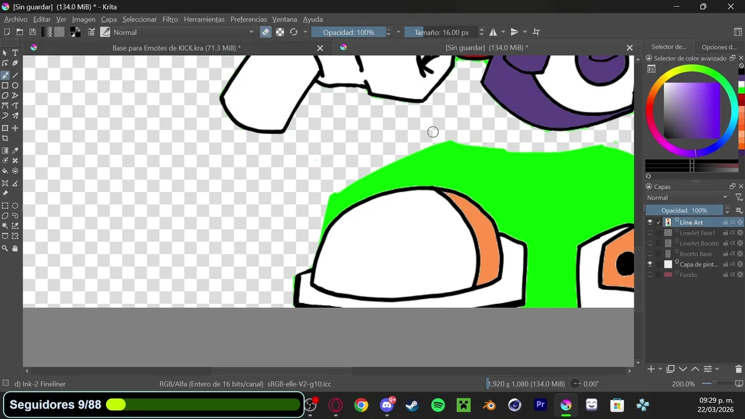745x419 pixels.
Task: Select the Text tool in toolbox
Action: [15, 53]
